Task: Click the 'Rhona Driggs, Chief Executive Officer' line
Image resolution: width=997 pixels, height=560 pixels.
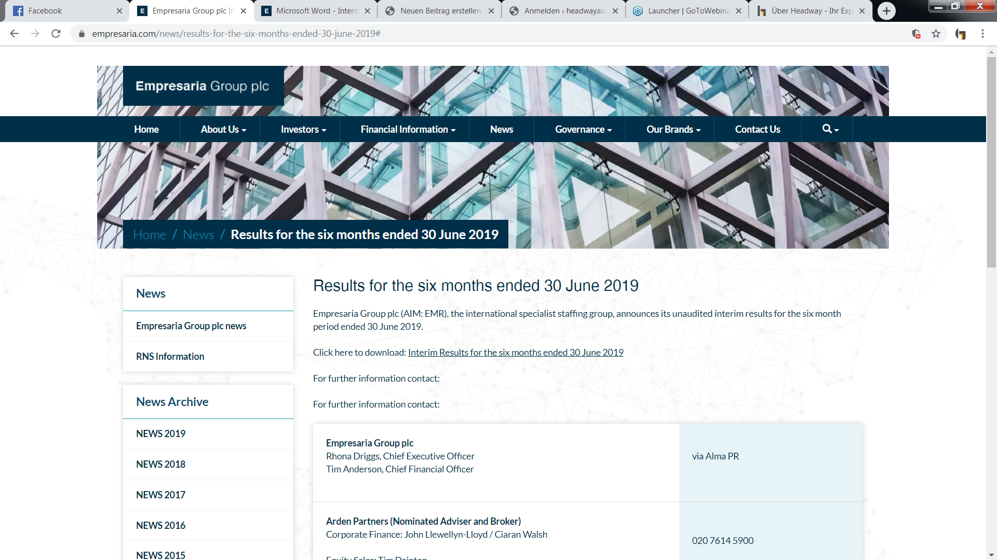Action: 400,456
